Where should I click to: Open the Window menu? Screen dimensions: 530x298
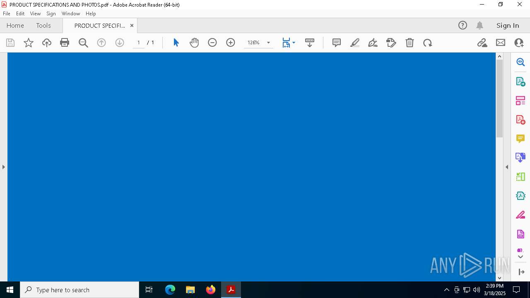[x=71, y=14]
